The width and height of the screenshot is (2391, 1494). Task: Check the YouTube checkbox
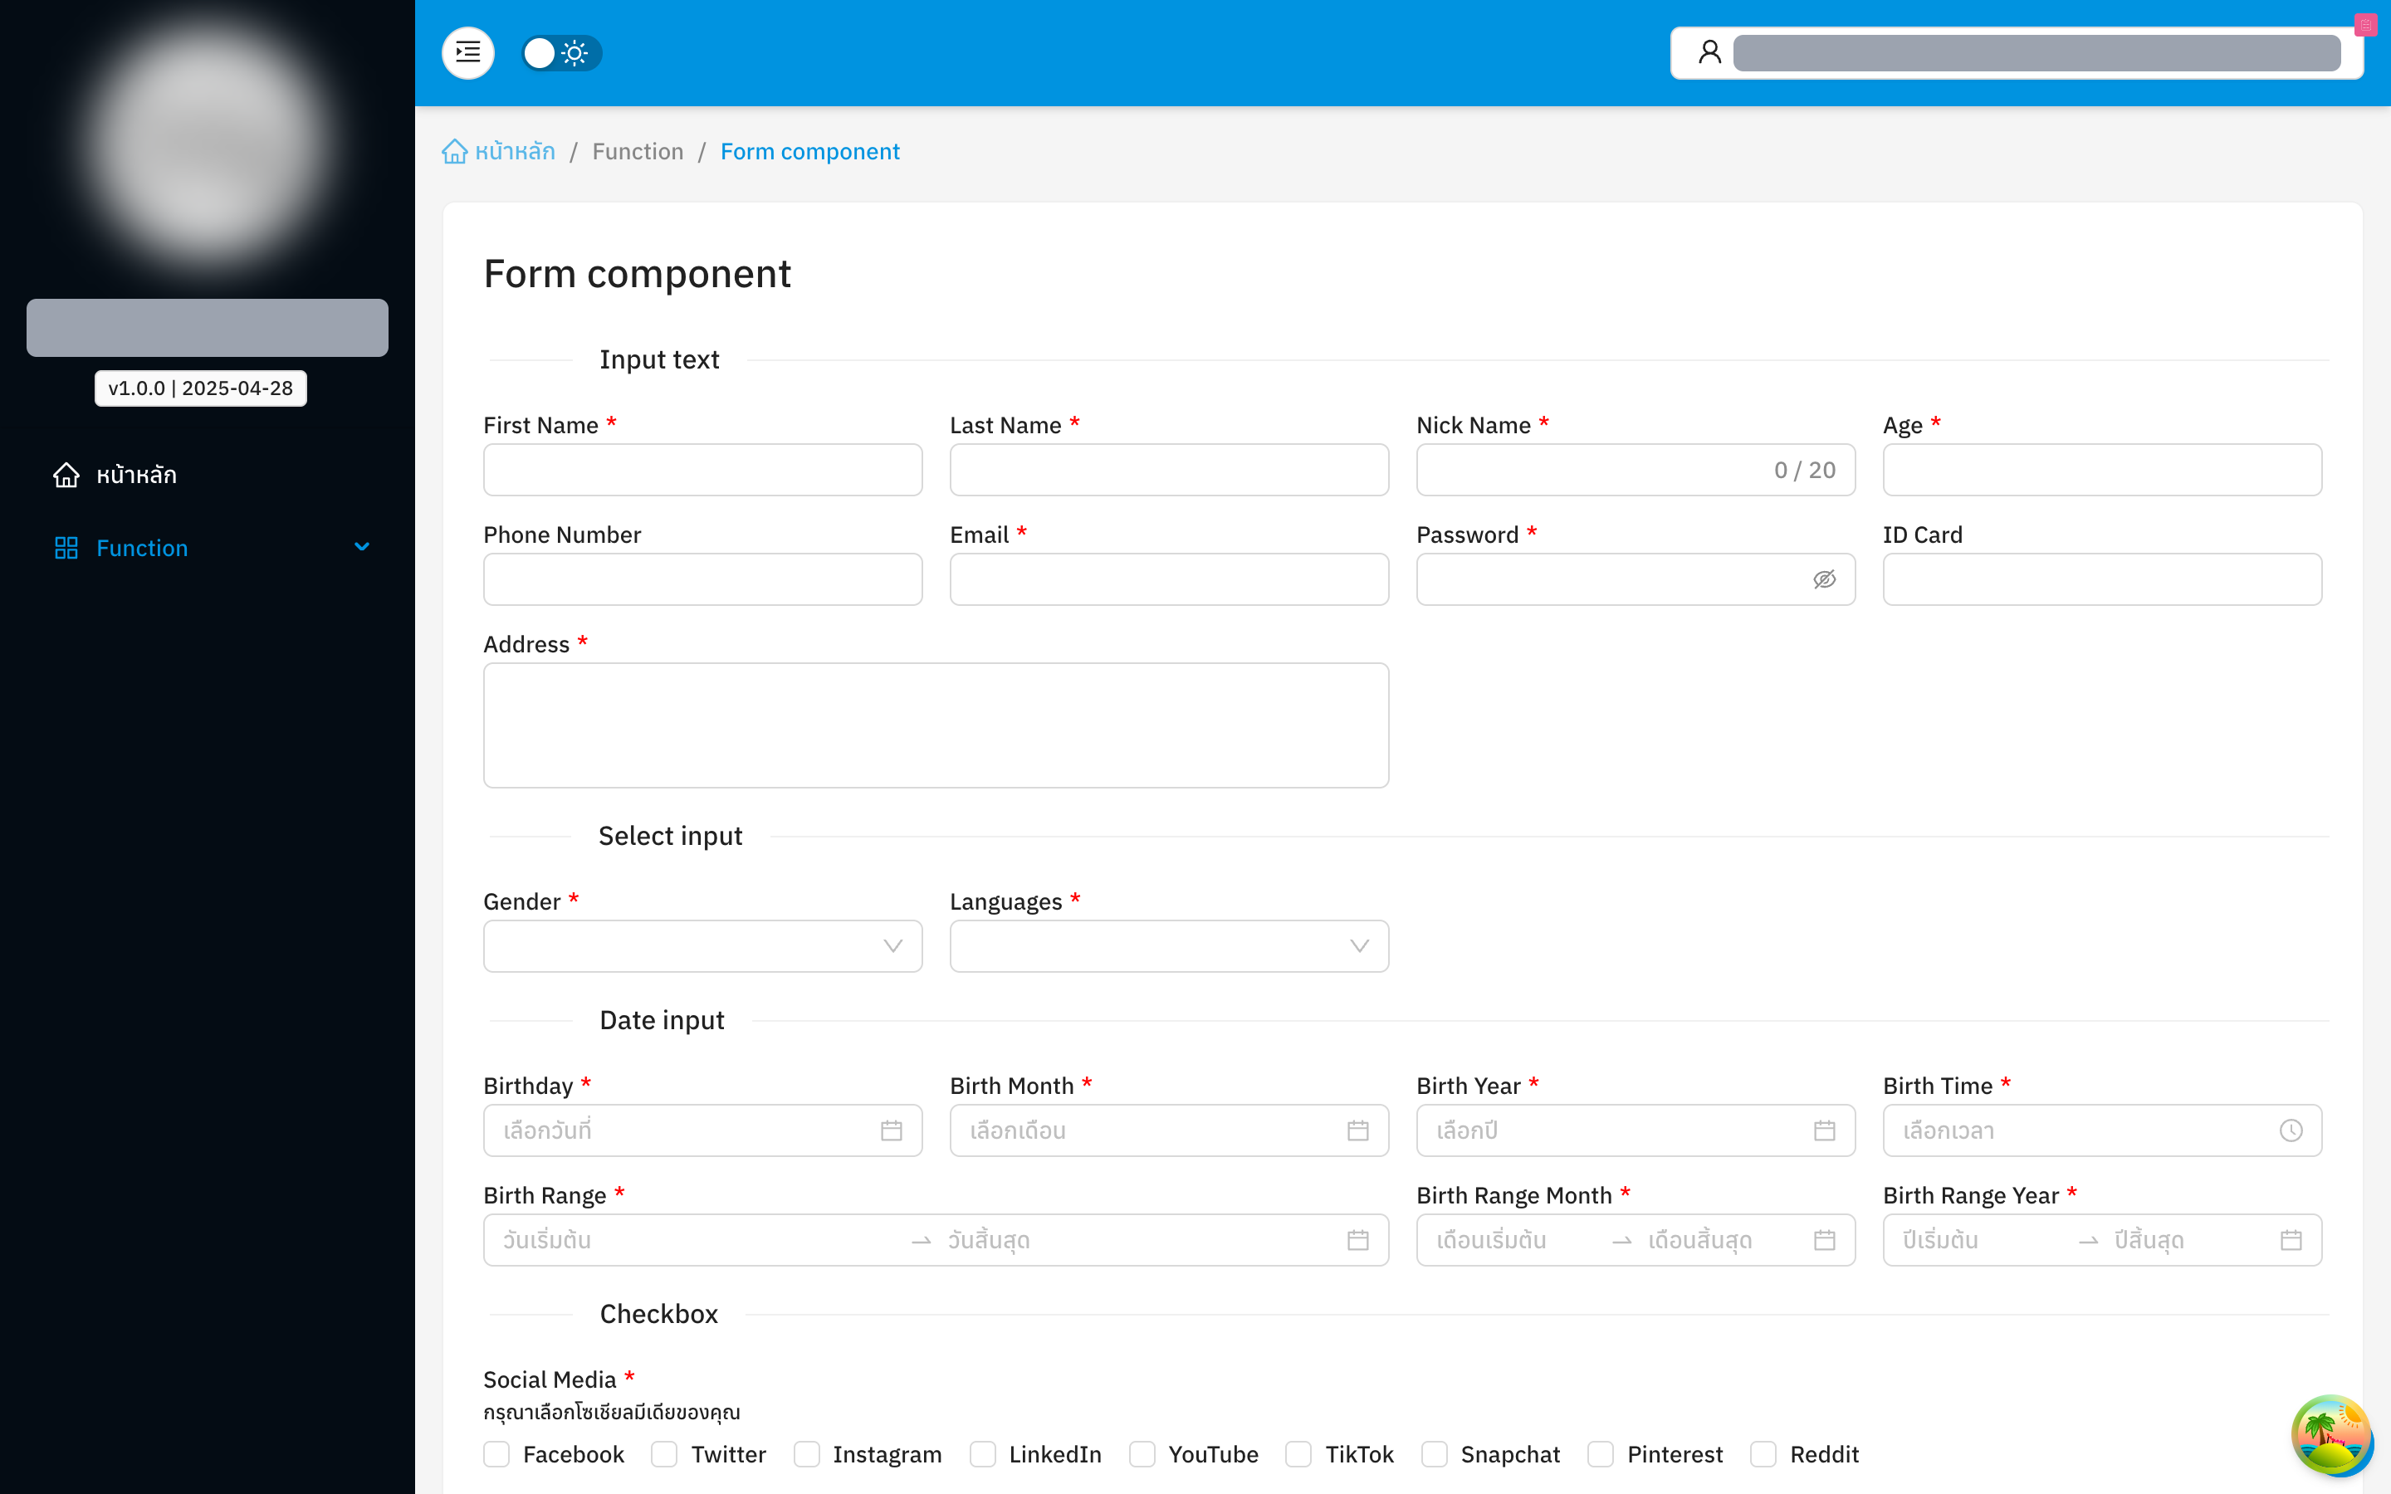point(1142,1453)
